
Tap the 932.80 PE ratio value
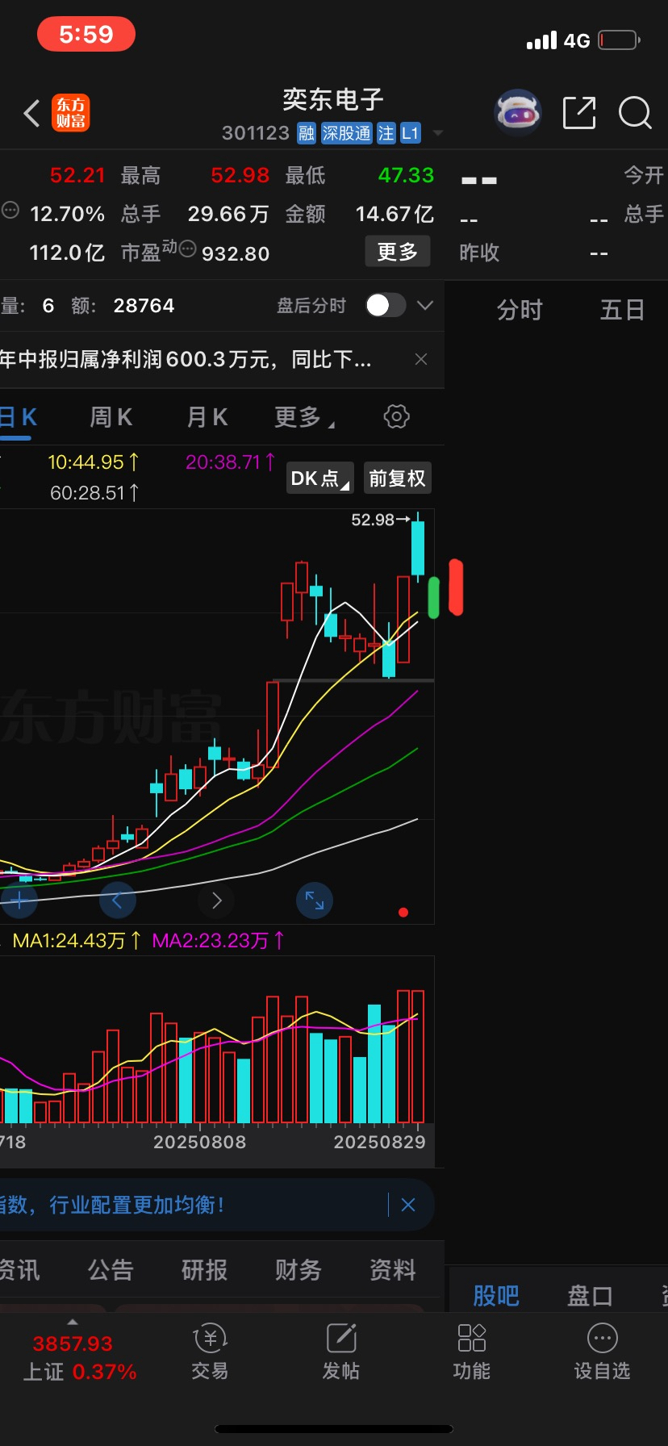pos(236,253)
